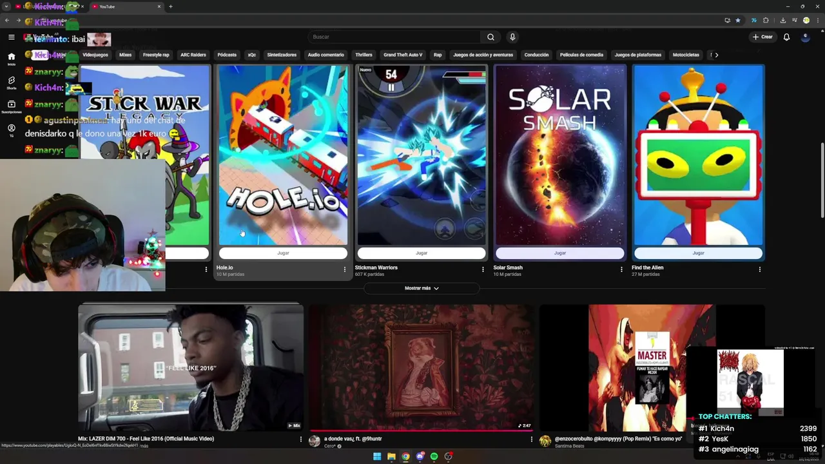The width and height of the screenshot is (825, 464).
Task: Open Shorts from the sidebar
Action: tap(11, 82)
